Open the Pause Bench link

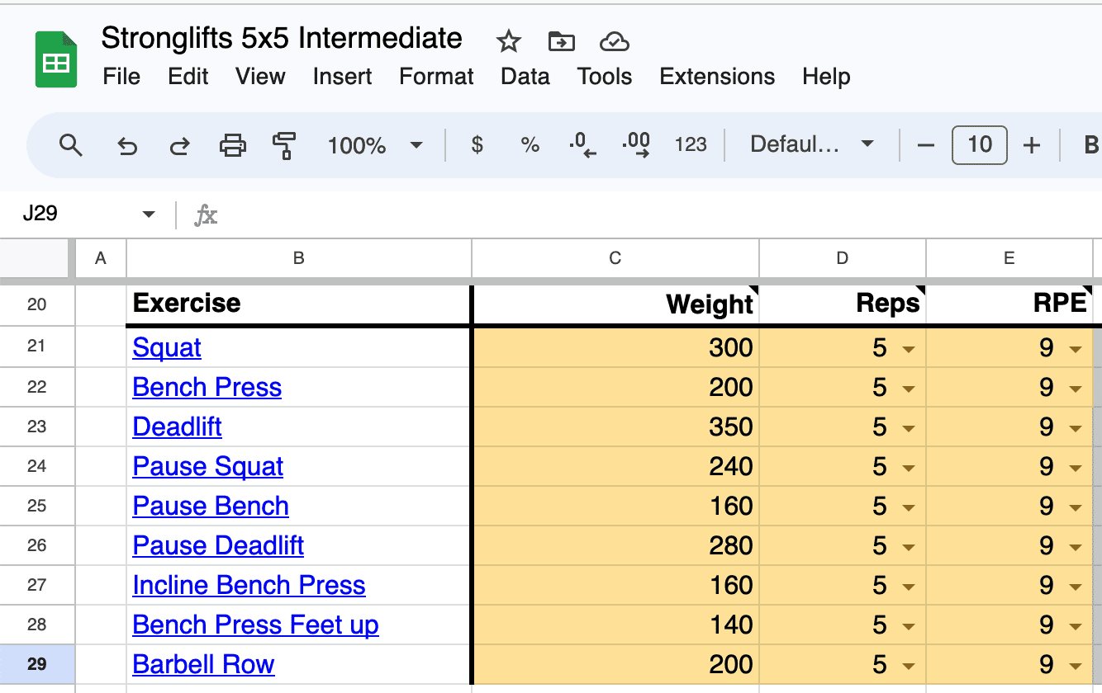(x=211, y=507)
